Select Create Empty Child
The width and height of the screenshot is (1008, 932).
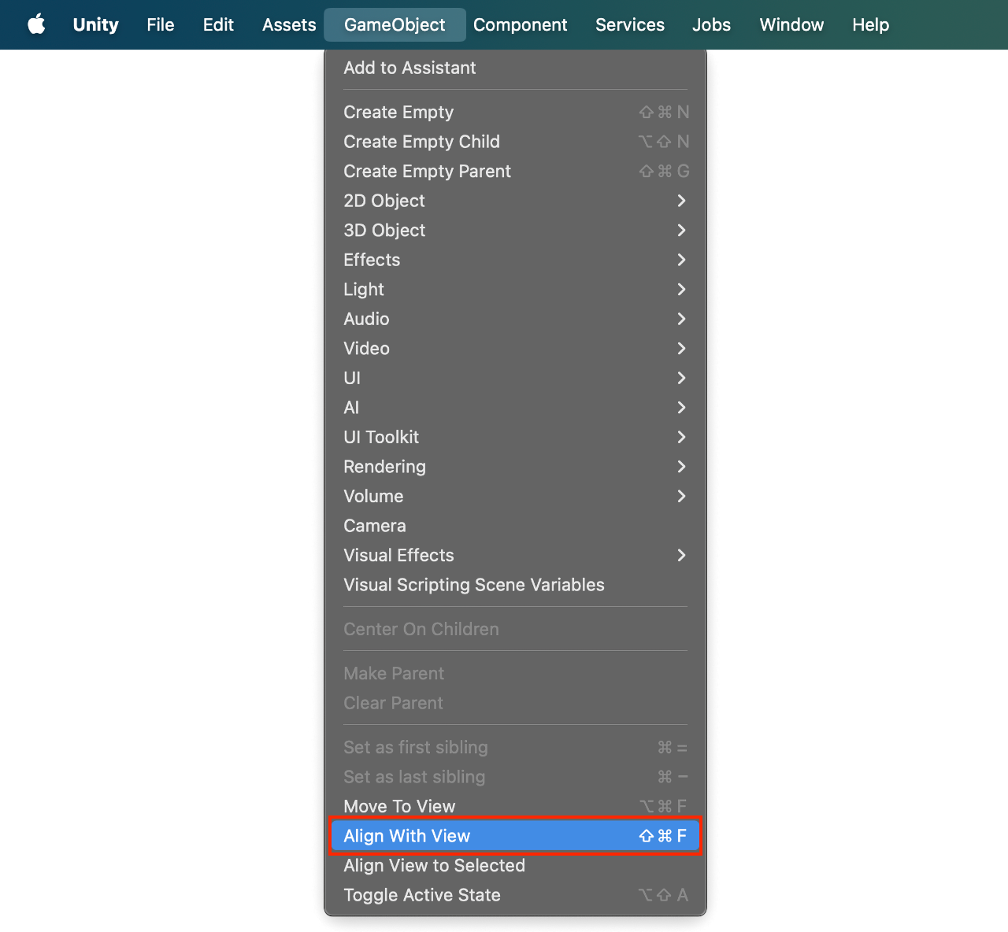pos(515,142)
